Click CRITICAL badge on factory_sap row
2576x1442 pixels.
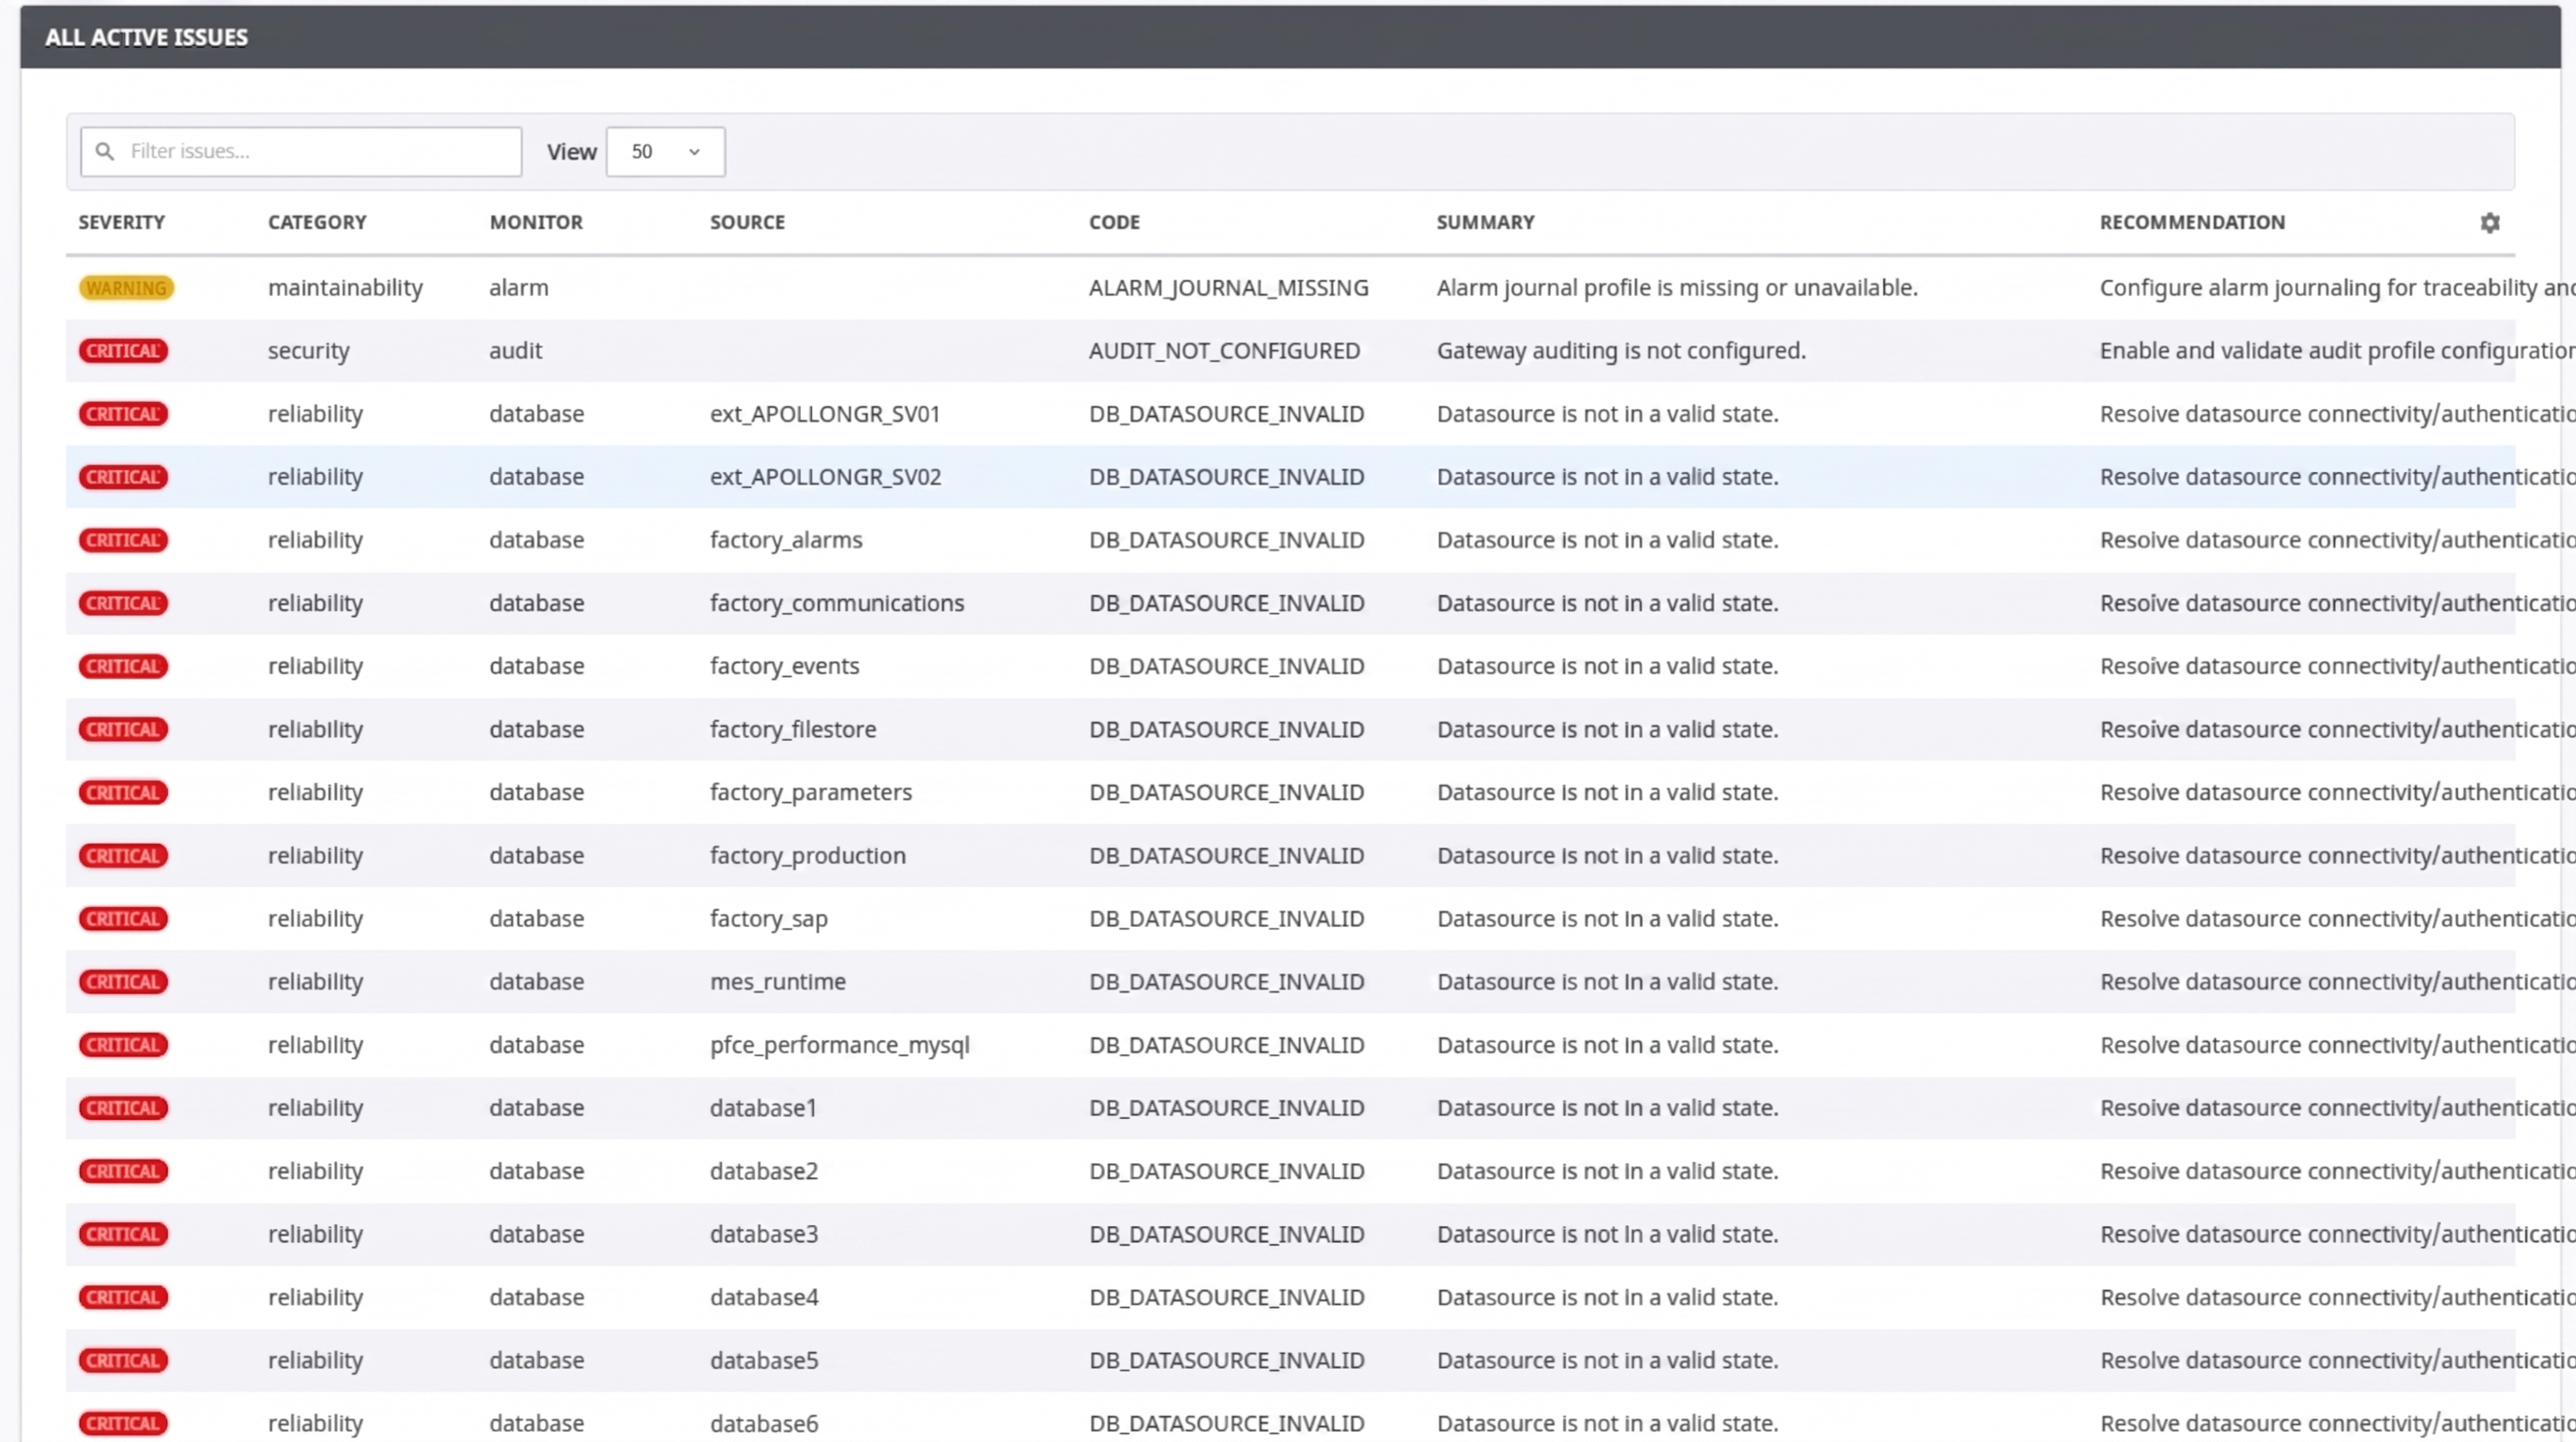123,919
